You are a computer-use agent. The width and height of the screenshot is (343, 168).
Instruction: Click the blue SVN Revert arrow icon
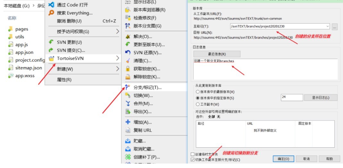coord(127,53)
